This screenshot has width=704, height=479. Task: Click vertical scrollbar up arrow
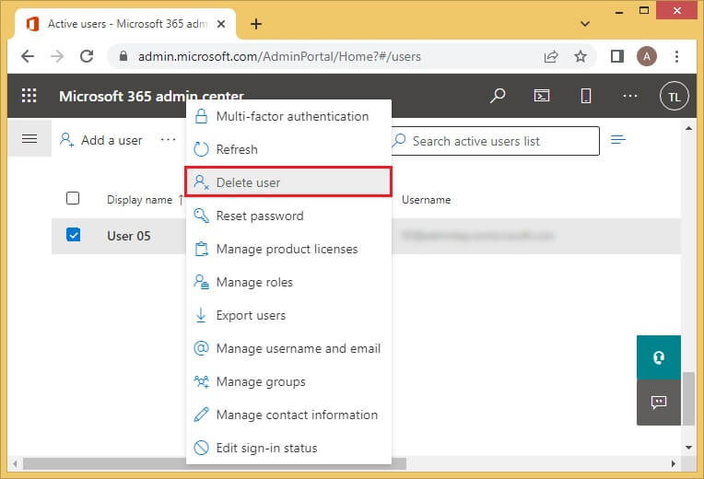point(688,128)
